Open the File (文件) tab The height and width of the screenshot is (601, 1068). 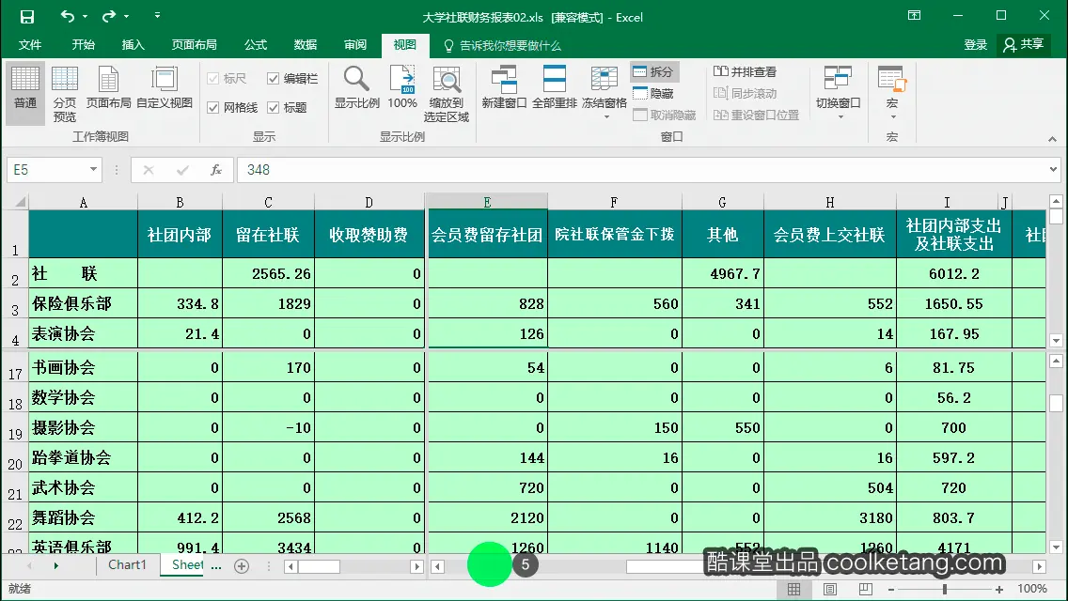(30, 45)
